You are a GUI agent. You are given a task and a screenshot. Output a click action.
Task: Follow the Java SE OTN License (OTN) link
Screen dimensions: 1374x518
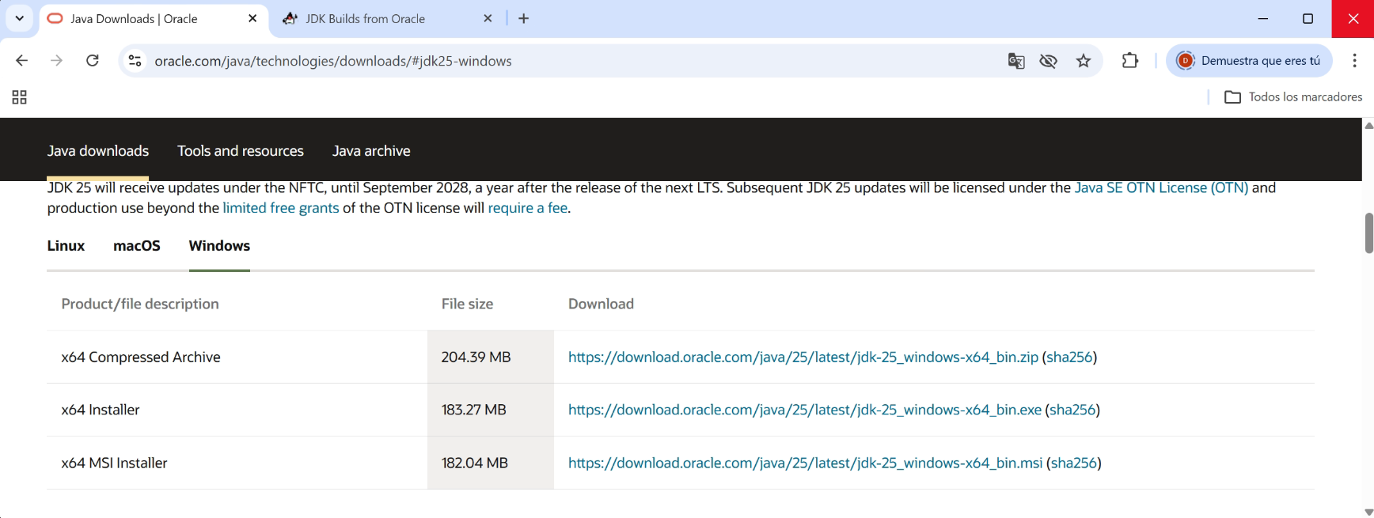coord(1161,188)
